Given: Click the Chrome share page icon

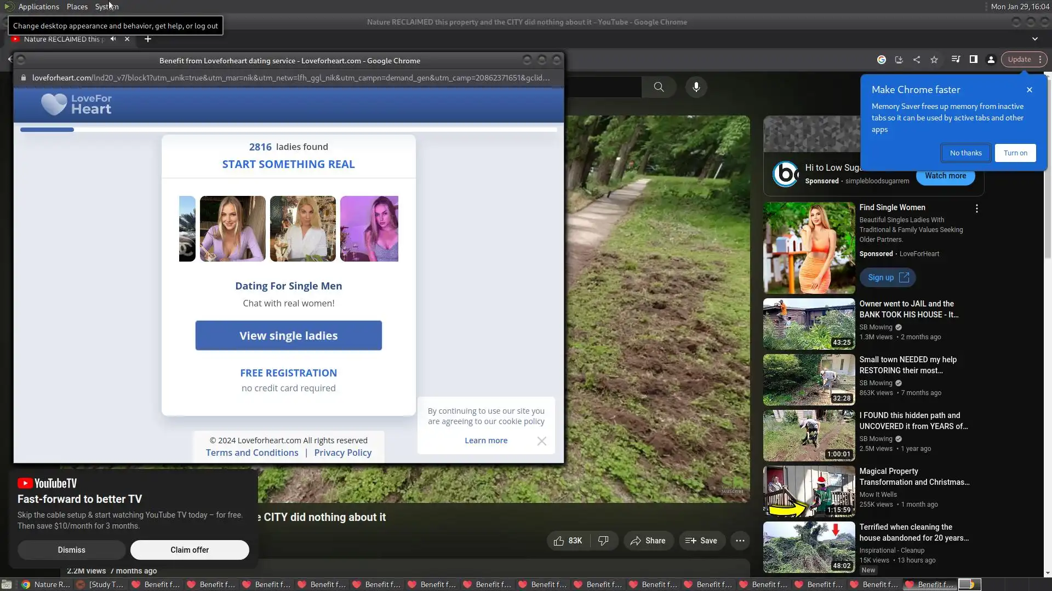Looking at the screenshot, I should (917, 60).
